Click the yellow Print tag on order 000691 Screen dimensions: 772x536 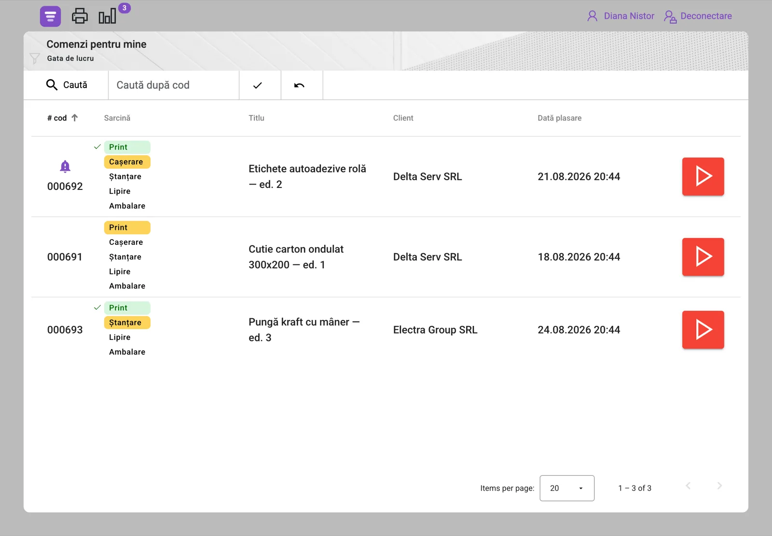point(127,228)
